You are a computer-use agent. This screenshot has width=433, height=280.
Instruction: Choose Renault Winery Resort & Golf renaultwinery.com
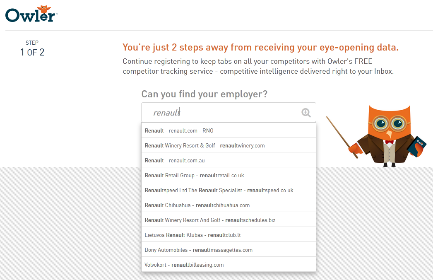point(229,145)
